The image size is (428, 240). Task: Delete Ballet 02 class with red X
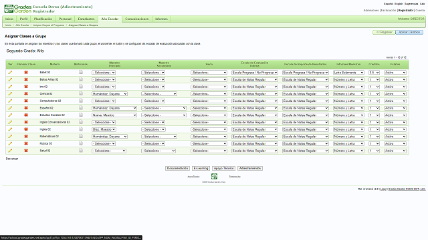pyautogui.click(x=26, y=73)
